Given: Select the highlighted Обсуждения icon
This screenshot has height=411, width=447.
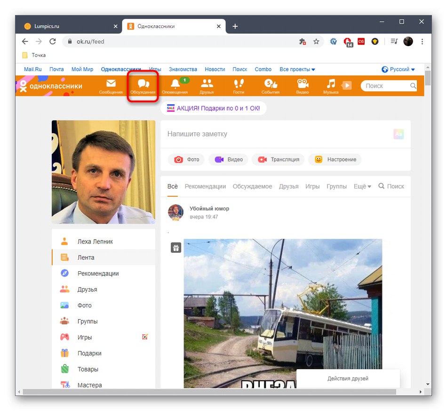Looking at the screenshot, I should pyautogui.click(x=143, y=86).
